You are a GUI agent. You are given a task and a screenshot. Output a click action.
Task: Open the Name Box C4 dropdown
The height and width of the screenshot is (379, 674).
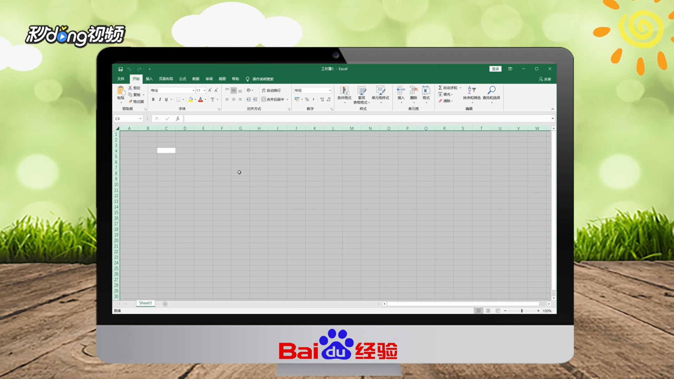click(140, 119)
